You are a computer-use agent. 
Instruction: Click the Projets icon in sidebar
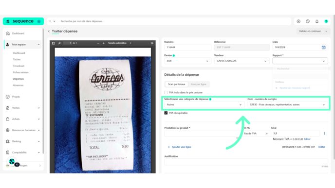(8, 97)
